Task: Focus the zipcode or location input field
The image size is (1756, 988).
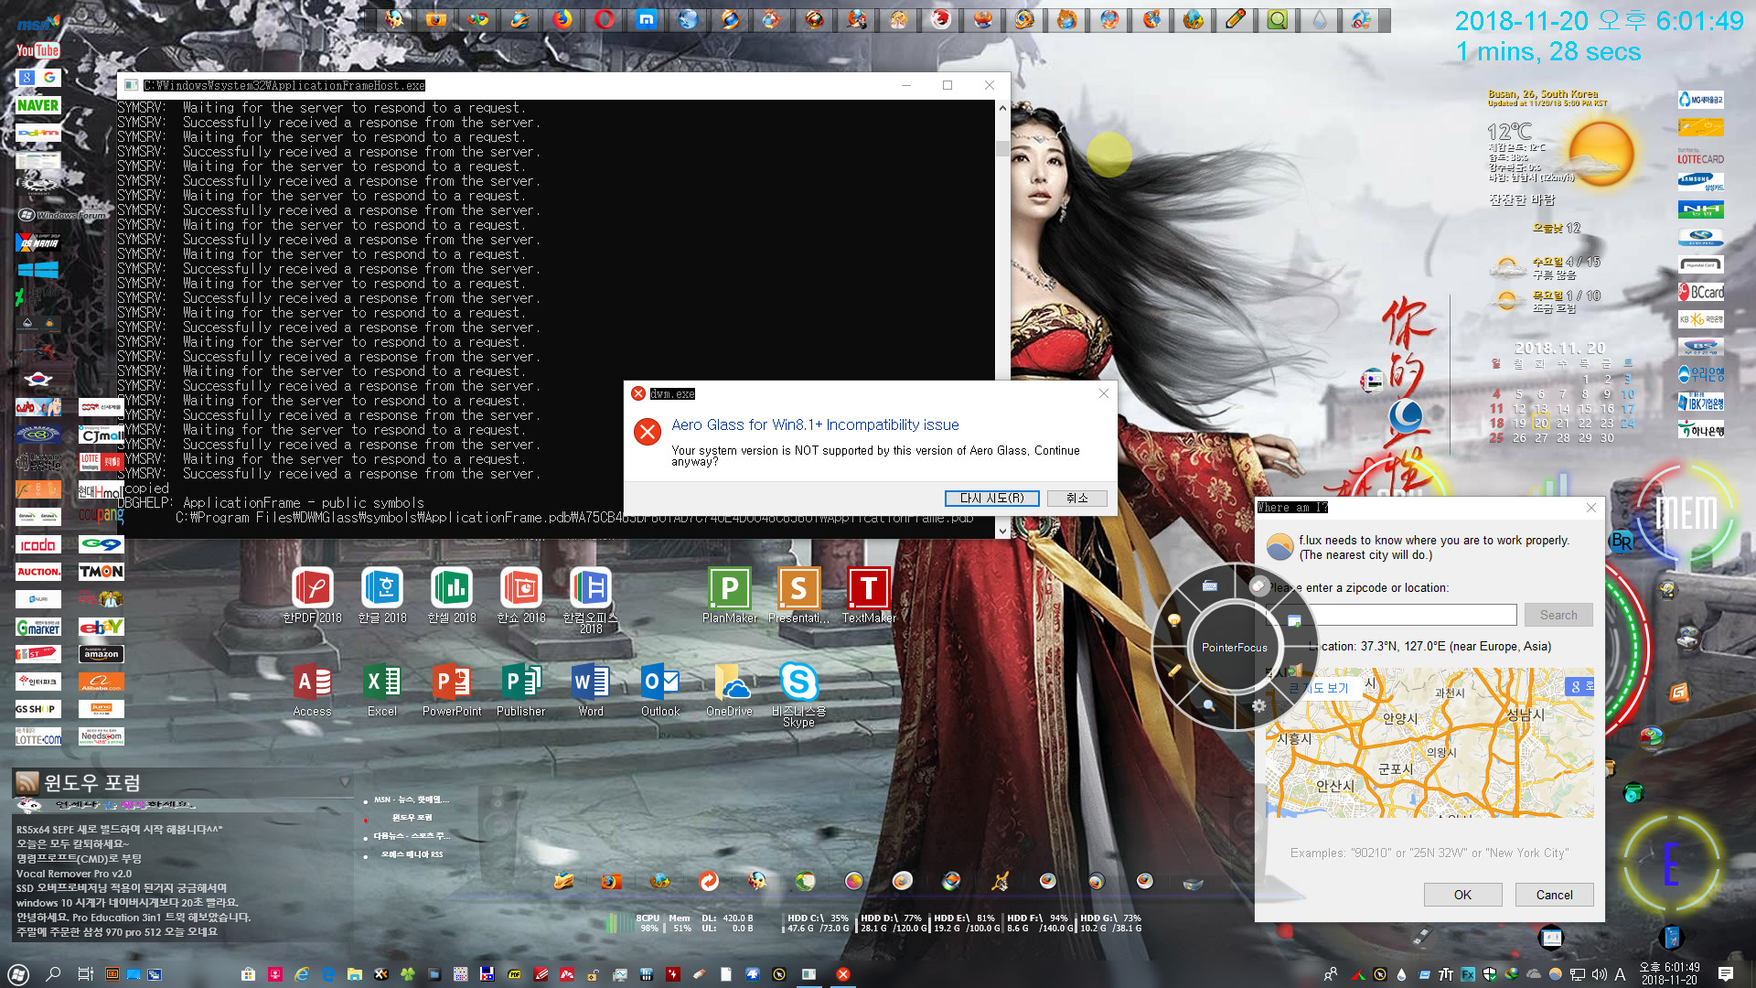Action: tap(1391, 615)
